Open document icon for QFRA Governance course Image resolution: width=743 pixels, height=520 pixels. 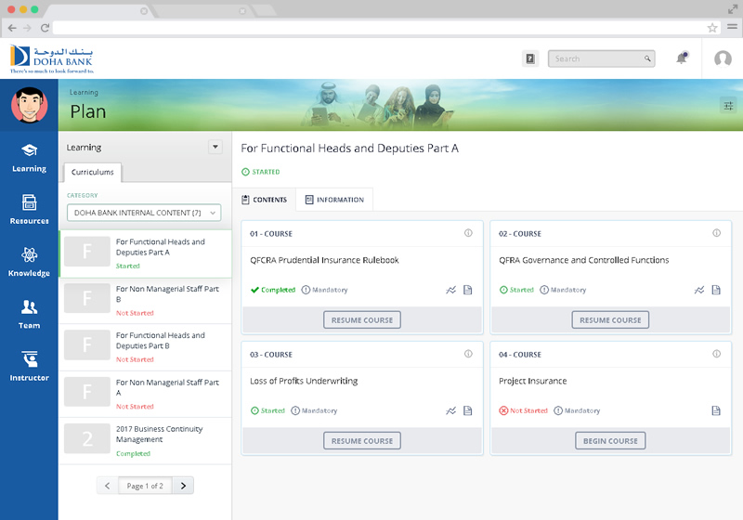716,290
